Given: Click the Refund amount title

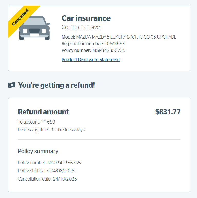Looking at the screenshot, I should [x=43, y=112].
